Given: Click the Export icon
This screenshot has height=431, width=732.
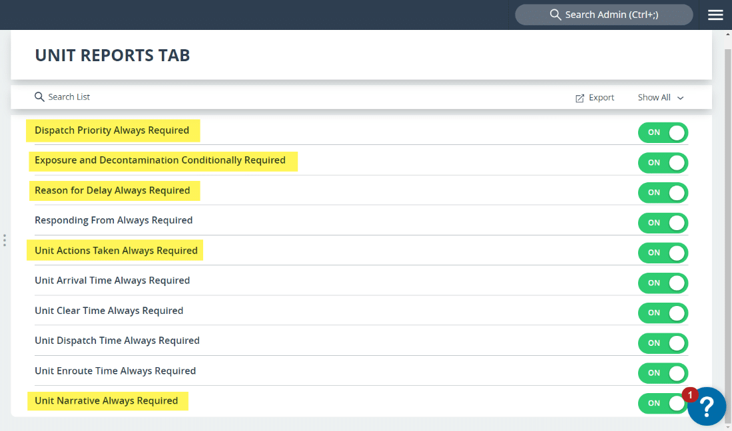Looking at the screenshot, I should [x=579, y=98].
